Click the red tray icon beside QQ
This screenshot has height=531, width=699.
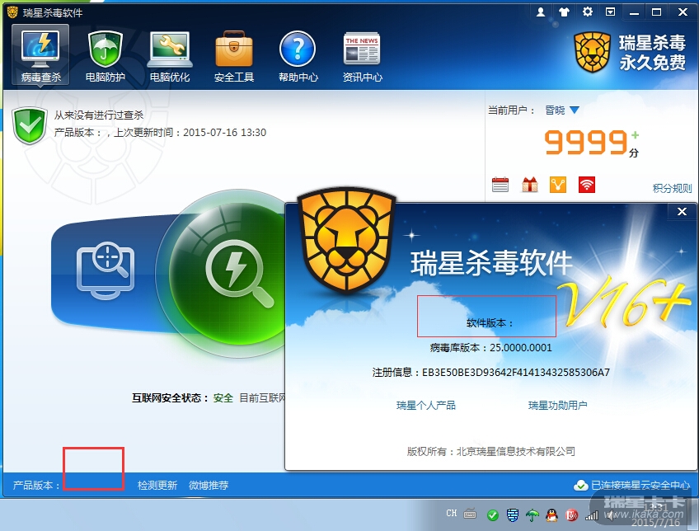coord(571,515)
